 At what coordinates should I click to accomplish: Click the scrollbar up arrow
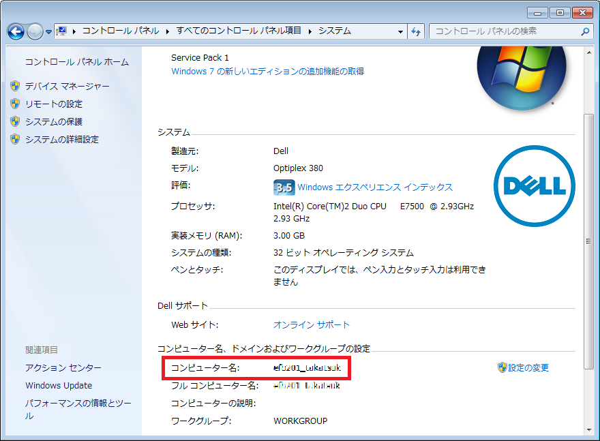tap(589, 52)
